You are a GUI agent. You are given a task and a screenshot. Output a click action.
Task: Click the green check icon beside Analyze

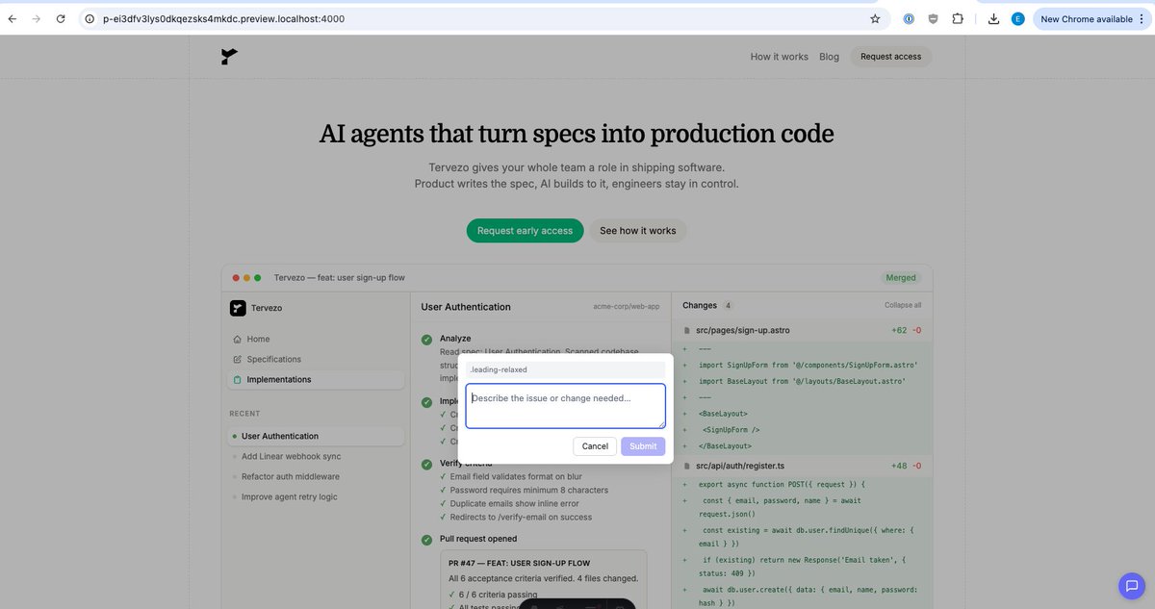(426, 339)
